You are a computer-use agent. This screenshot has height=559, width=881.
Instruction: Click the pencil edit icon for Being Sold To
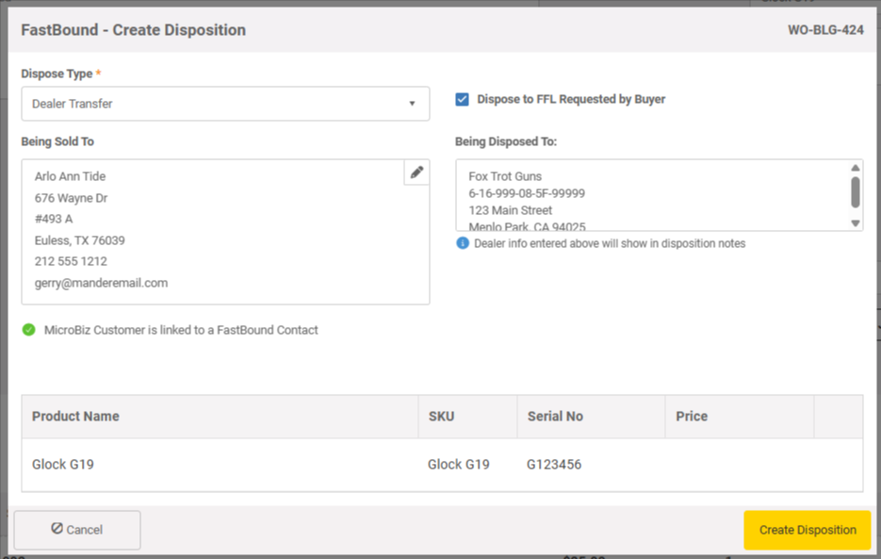416,173
